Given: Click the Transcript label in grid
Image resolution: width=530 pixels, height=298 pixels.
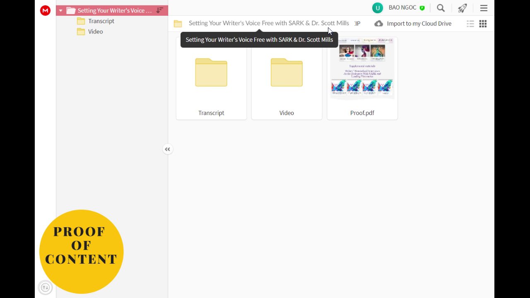Looking at the screenshot, I should coord(211,113).
